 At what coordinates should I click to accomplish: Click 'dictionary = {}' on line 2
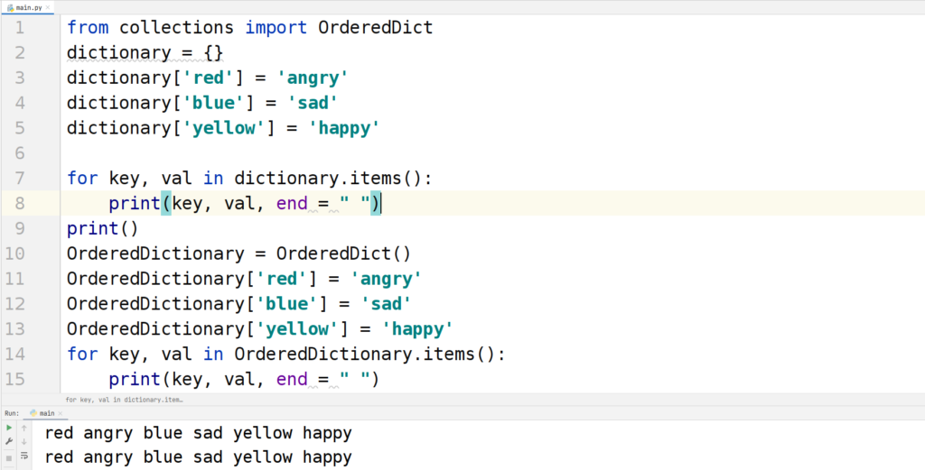point(145,53)
